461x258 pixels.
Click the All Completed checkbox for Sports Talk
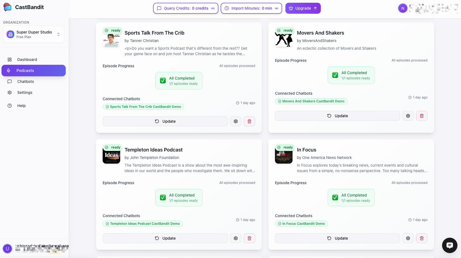click(163, 81)
